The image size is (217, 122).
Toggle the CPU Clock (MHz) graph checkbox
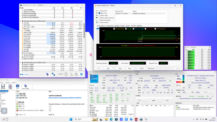(x=114, y=29)
